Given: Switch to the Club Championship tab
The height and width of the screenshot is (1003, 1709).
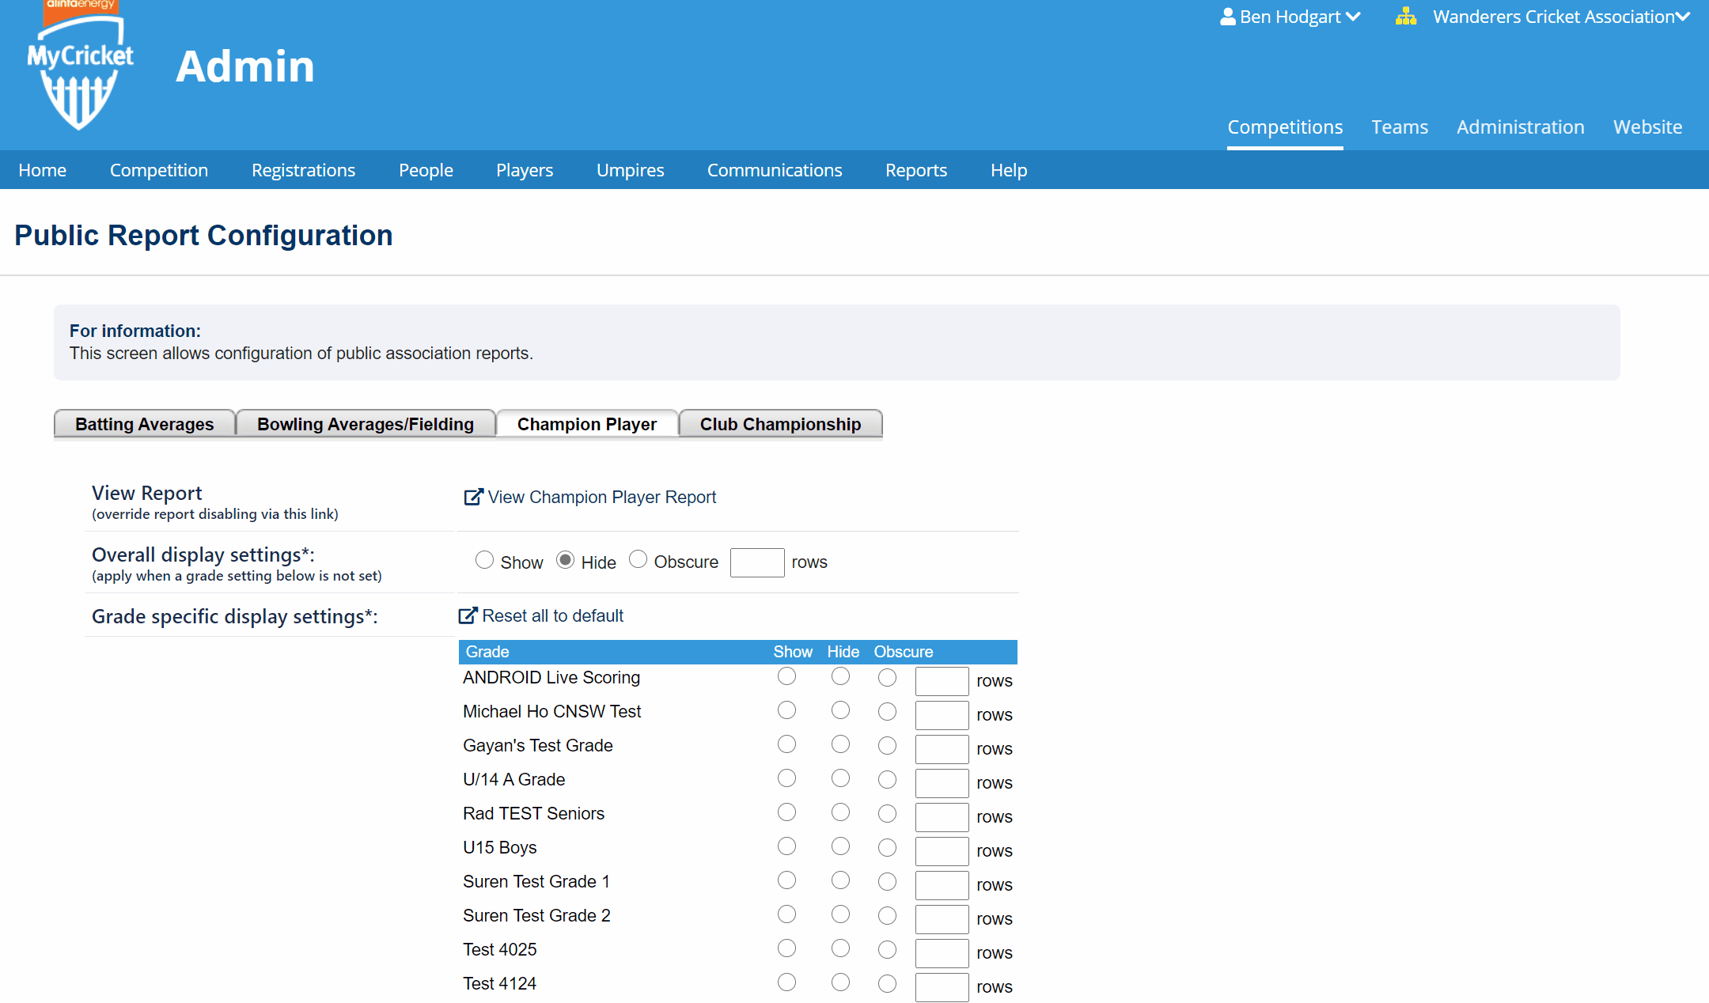Looking at the screenshot, I should pos(781,424).
